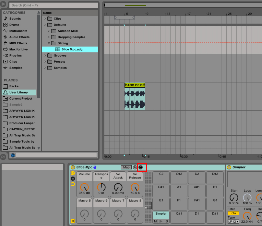
Task: Click the Ve Attack macro knob
Action: [x=118, y=187]
